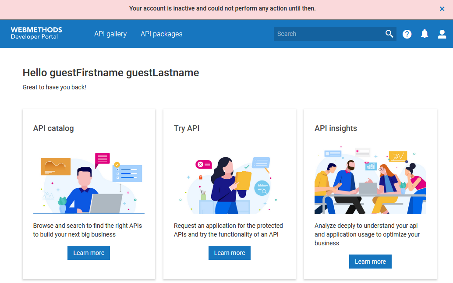Open the user profile icon

[442, 34]
